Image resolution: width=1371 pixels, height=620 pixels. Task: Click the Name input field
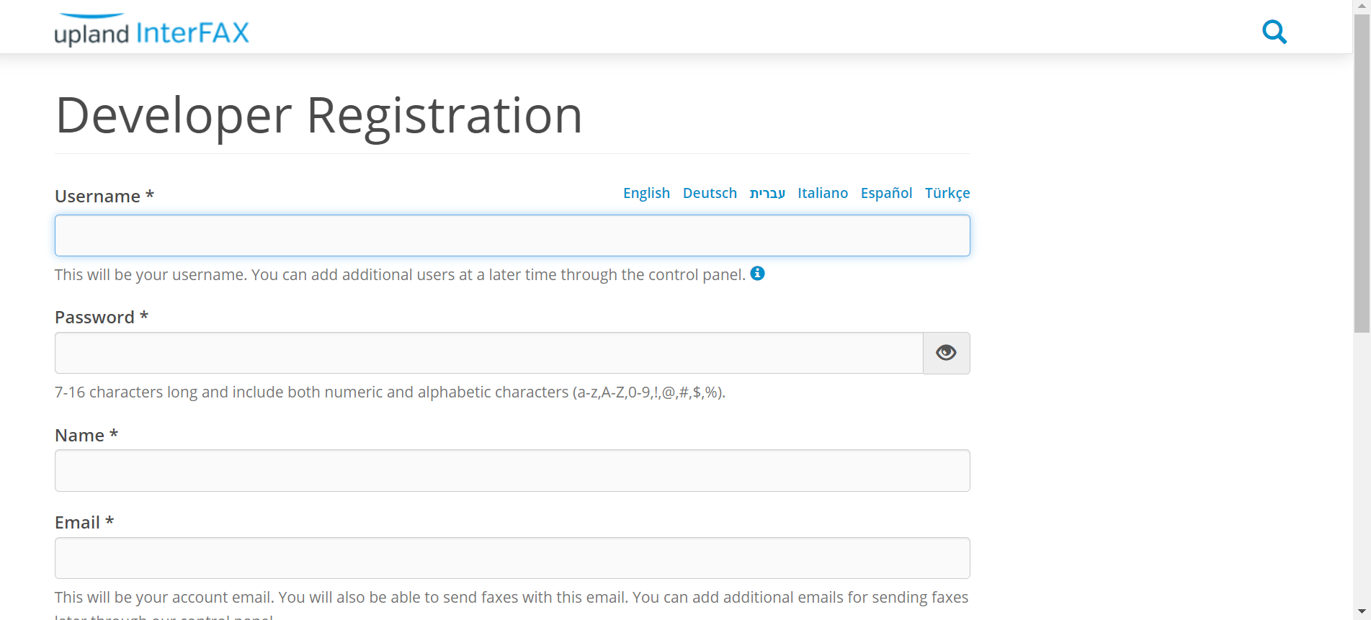(512, 470)
